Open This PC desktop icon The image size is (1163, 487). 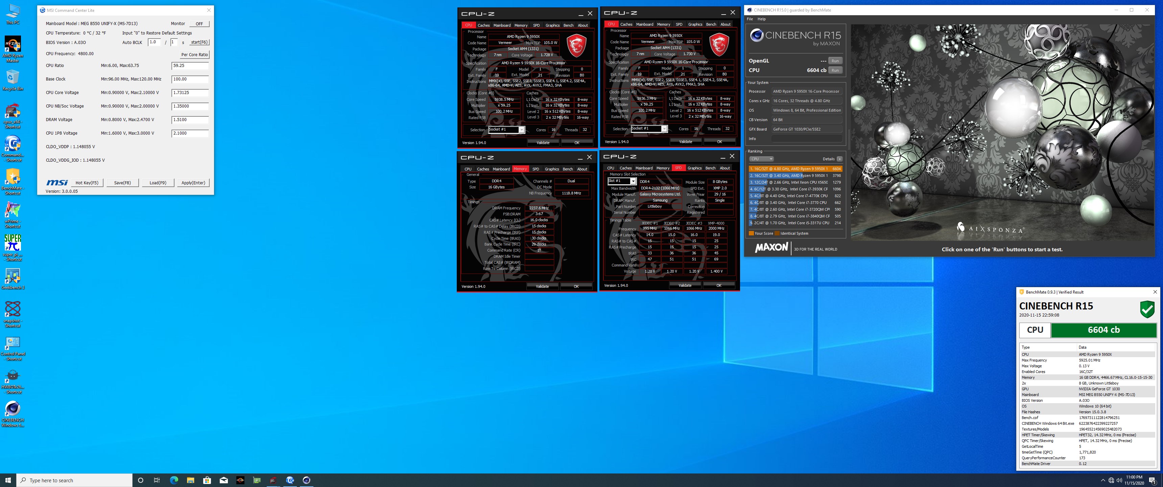[13, 14]
